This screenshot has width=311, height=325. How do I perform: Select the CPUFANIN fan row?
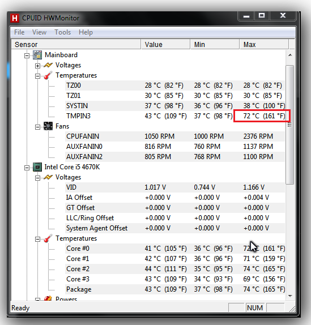pyautogui.click(x=175, y=136)
